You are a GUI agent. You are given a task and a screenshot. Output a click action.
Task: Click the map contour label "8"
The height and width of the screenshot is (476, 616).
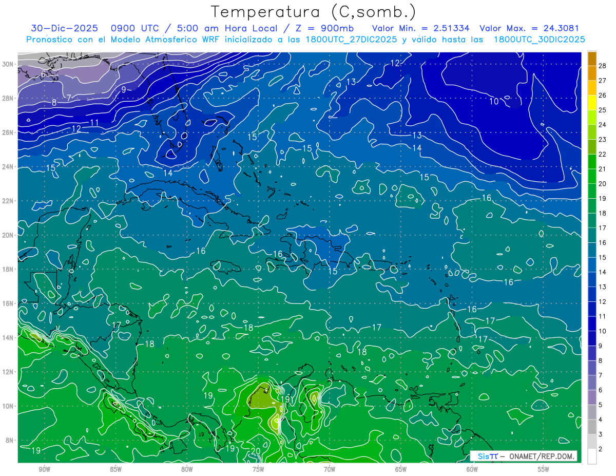pos(54,103)
